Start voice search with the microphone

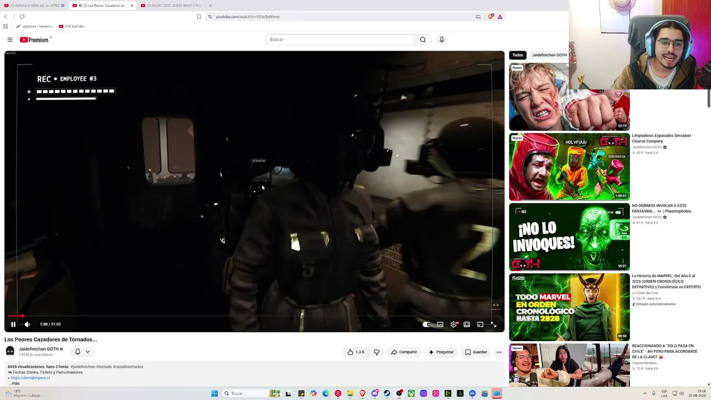(442, 39)
